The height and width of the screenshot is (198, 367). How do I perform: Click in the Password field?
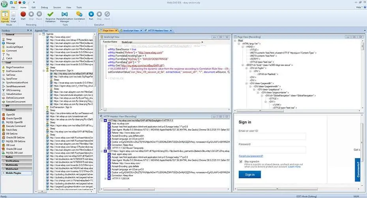click(x=272, y=150)
